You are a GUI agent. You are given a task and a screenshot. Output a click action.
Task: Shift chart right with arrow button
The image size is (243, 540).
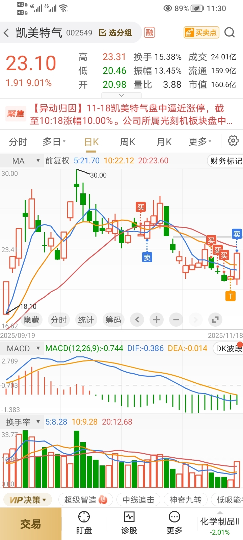pyautogui.click(x=195, y=319)
